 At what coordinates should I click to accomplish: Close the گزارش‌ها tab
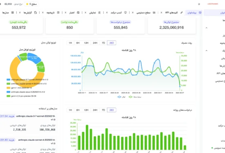(x=20, y=13)
